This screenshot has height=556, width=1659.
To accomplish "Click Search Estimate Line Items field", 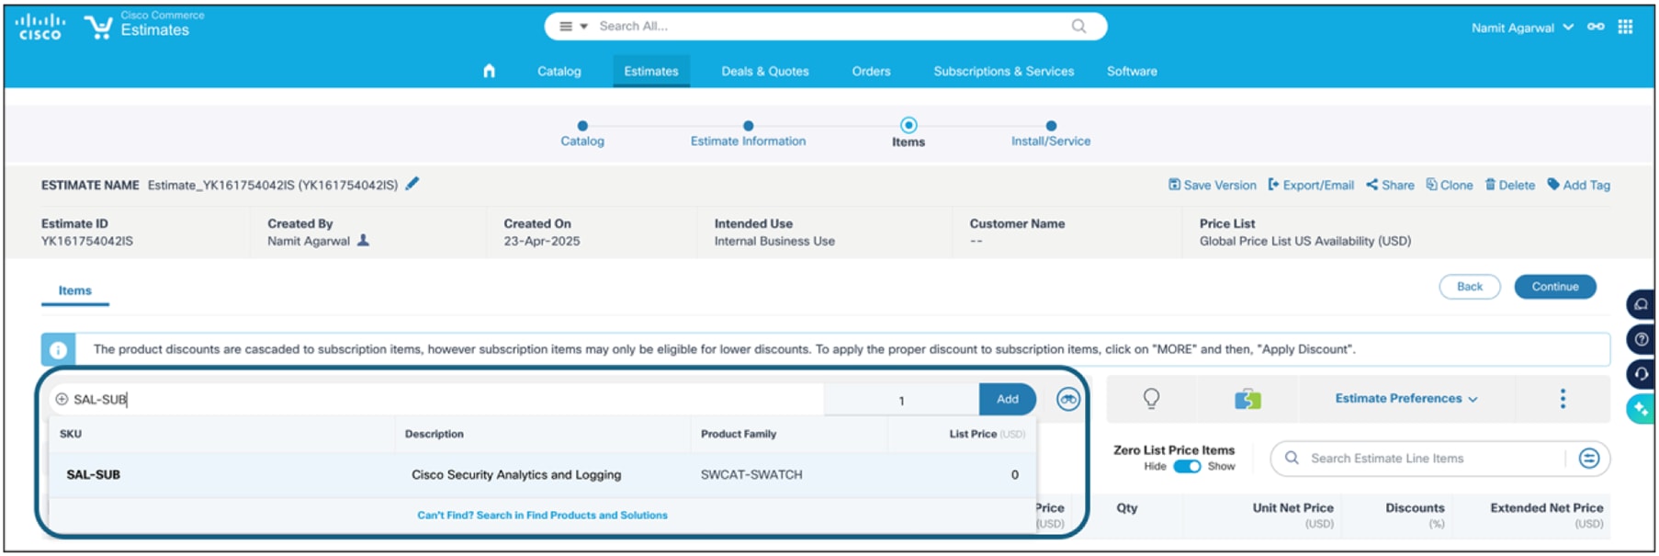I will pyautogui.click(x=1438, y=459).
